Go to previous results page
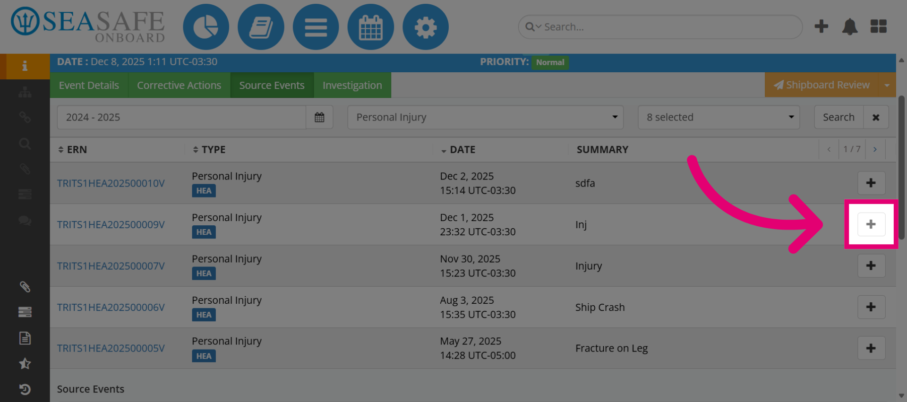Viewport: 907px width, 402px height. tap(829, 149)
